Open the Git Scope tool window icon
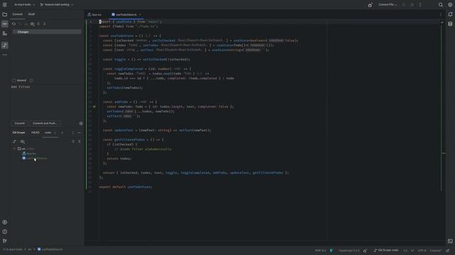The image size is (455, 255). 5,45
